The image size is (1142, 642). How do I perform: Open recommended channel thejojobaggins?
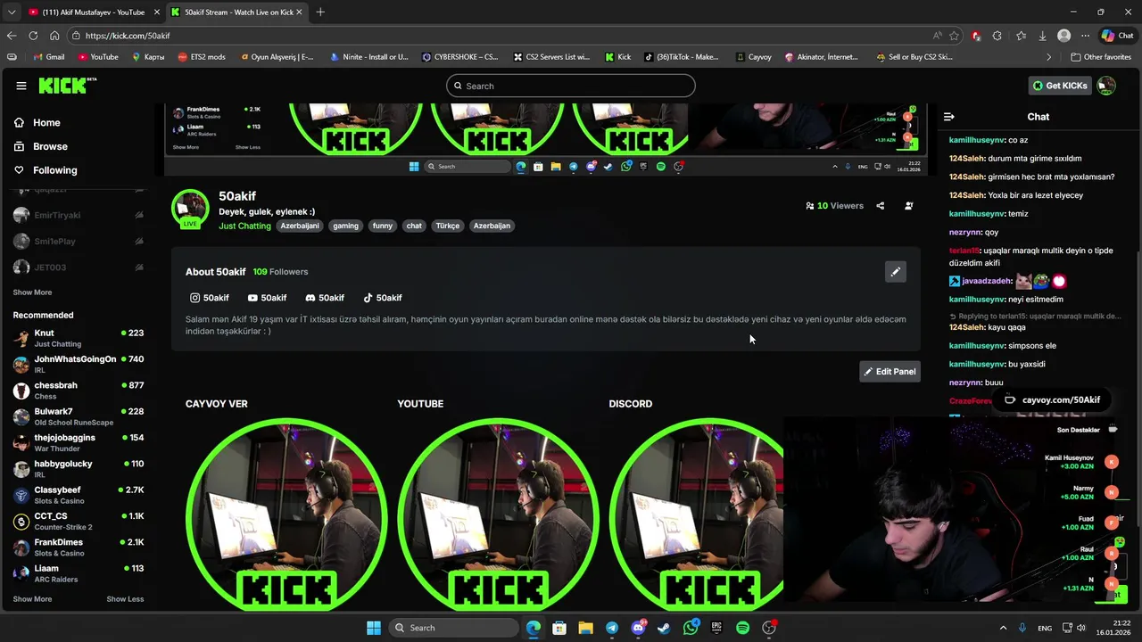coord(79,442)
